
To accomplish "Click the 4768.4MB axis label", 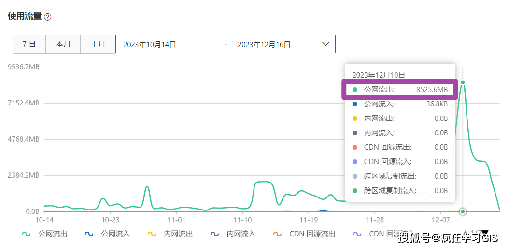I will coord(24,139).
